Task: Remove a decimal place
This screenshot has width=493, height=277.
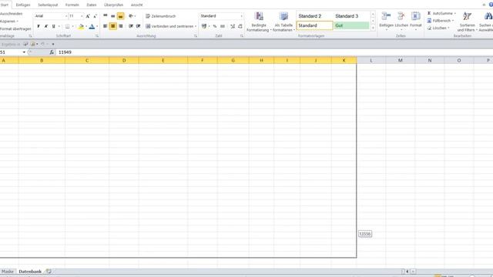Action: pos(240,26)
